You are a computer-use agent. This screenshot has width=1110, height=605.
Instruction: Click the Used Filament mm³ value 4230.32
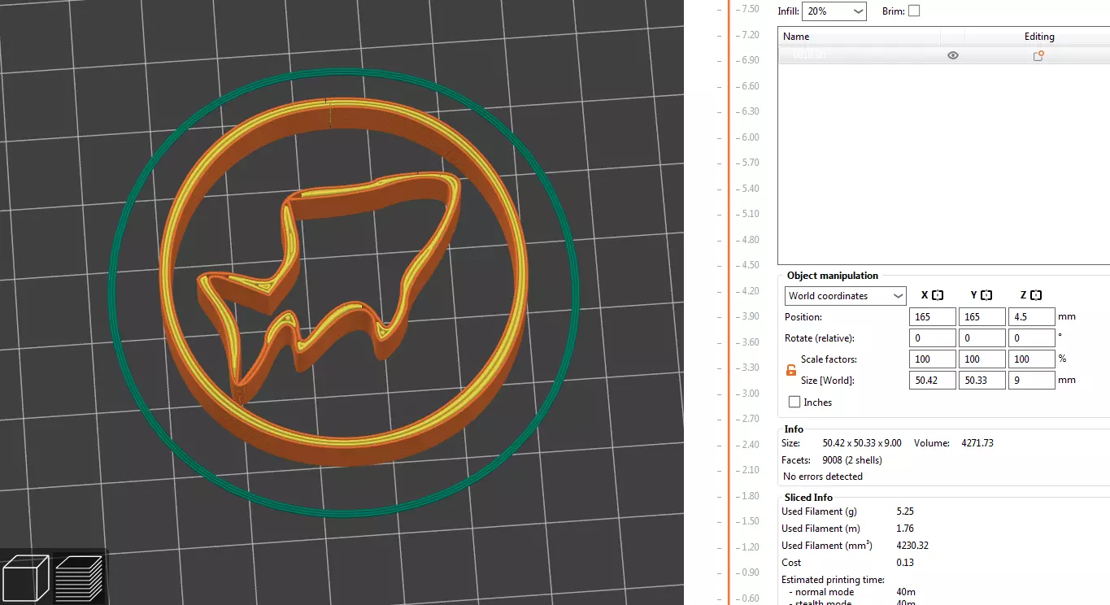[912, 546]
